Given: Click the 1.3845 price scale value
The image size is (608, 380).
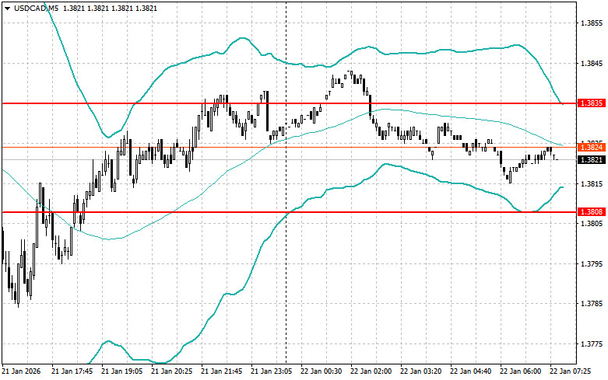Looking at the screenshot, I should (592, 63).
